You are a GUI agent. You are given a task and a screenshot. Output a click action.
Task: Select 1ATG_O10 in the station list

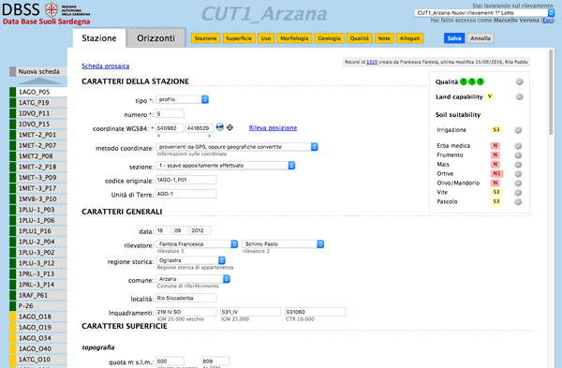pyautogui.click(x=38, y=360)
